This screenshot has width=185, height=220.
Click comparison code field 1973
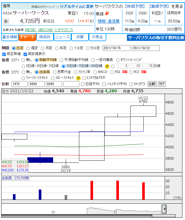coord(20,84)
